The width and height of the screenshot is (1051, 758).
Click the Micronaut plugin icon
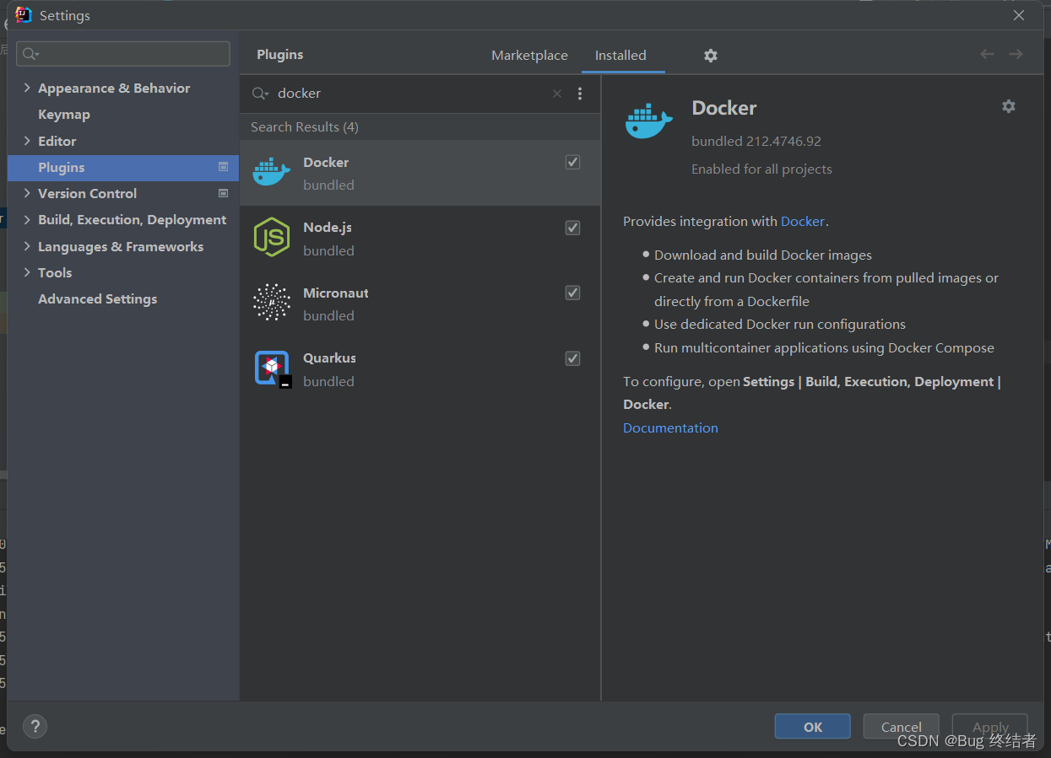pyautogui.click(x=271, y=303)
